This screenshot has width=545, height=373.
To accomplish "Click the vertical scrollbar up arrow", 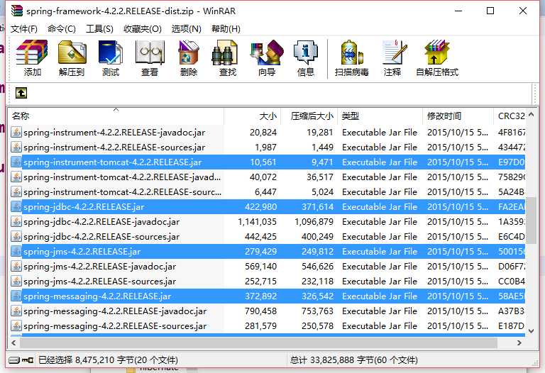I will [x=531, y=115].
